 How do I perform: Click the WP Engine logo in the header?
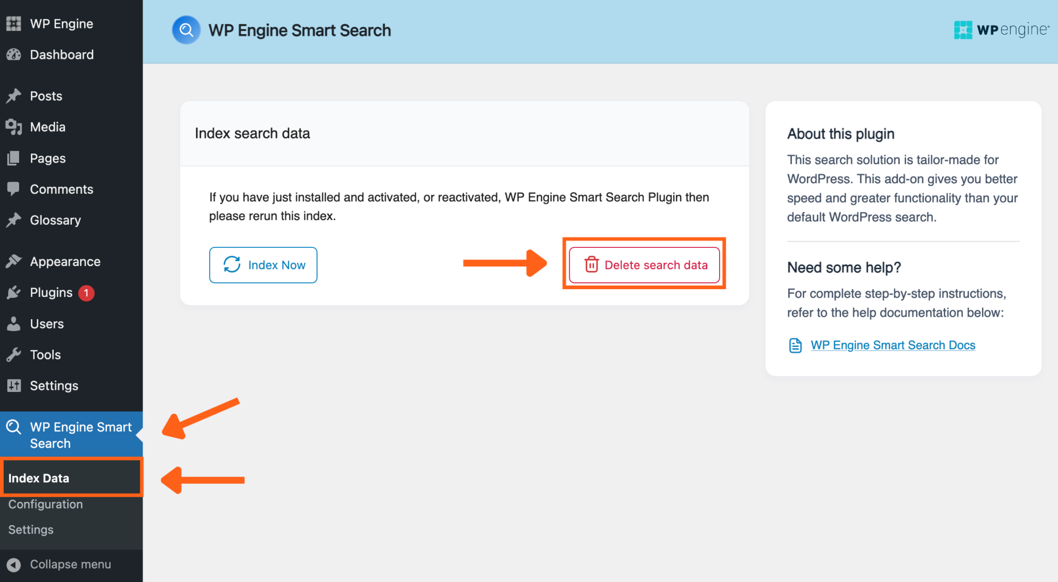point(1001,29)
